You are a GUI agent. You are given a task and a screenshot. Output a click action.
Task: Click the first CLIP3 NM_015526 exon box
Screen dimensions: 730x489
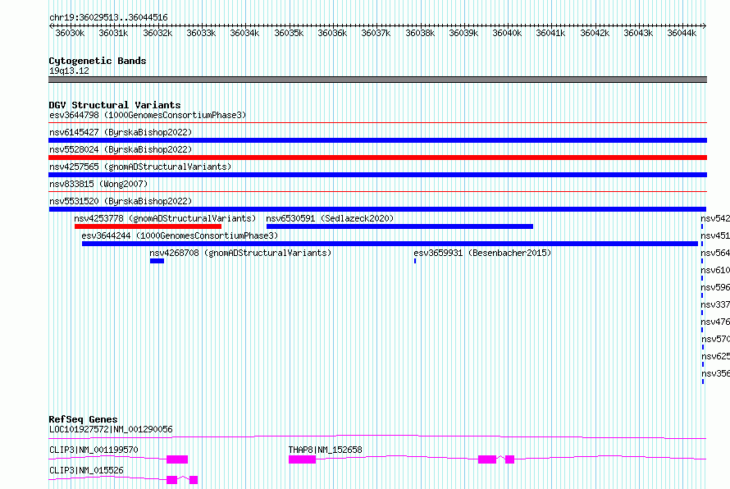point(171,480)
